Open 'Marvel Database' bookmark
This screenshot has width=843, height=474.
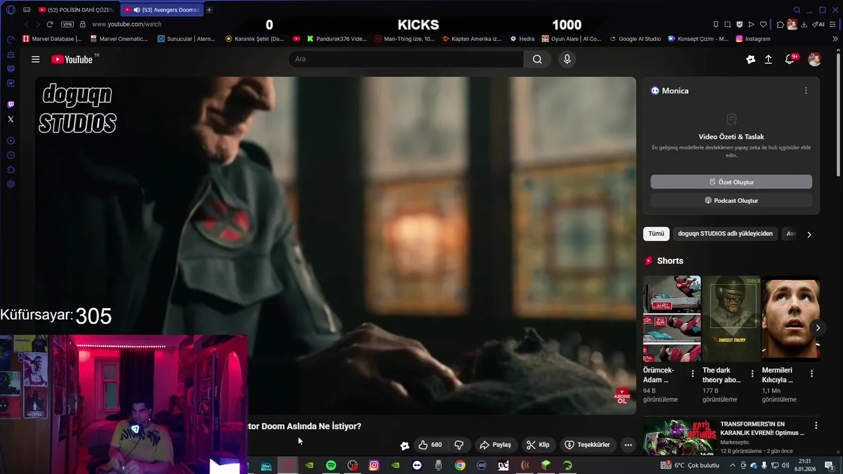[52, 39]
